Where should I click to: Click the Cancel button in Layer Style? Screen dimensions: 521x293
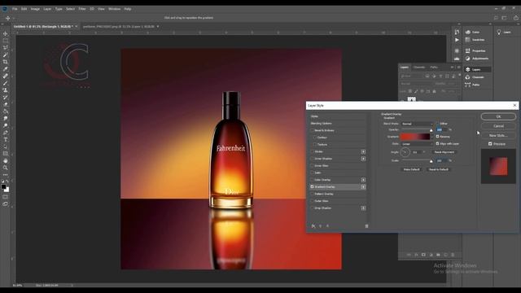click(498, 126)
